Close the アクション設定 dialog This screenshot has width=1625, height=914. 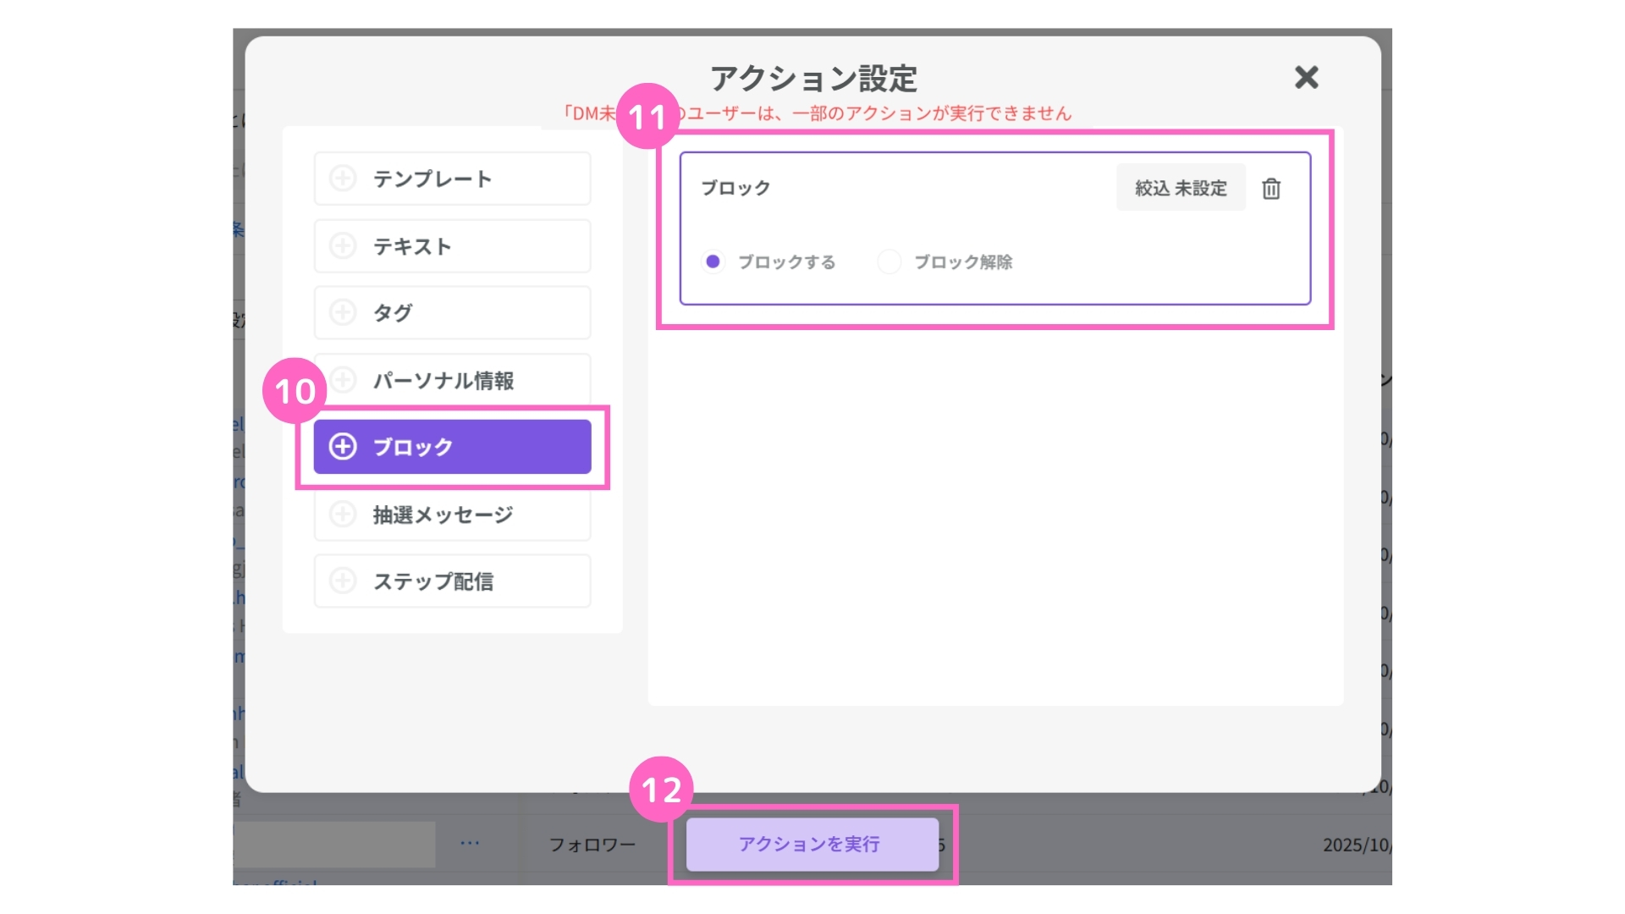coord(1306,78)
